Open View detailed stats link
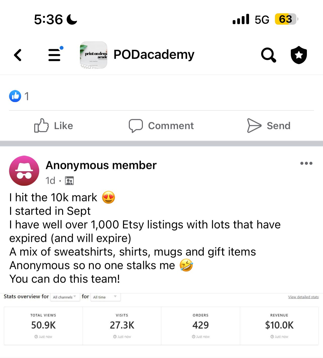The width and height of the screenshot is (323, 358). tap(303, 297)
